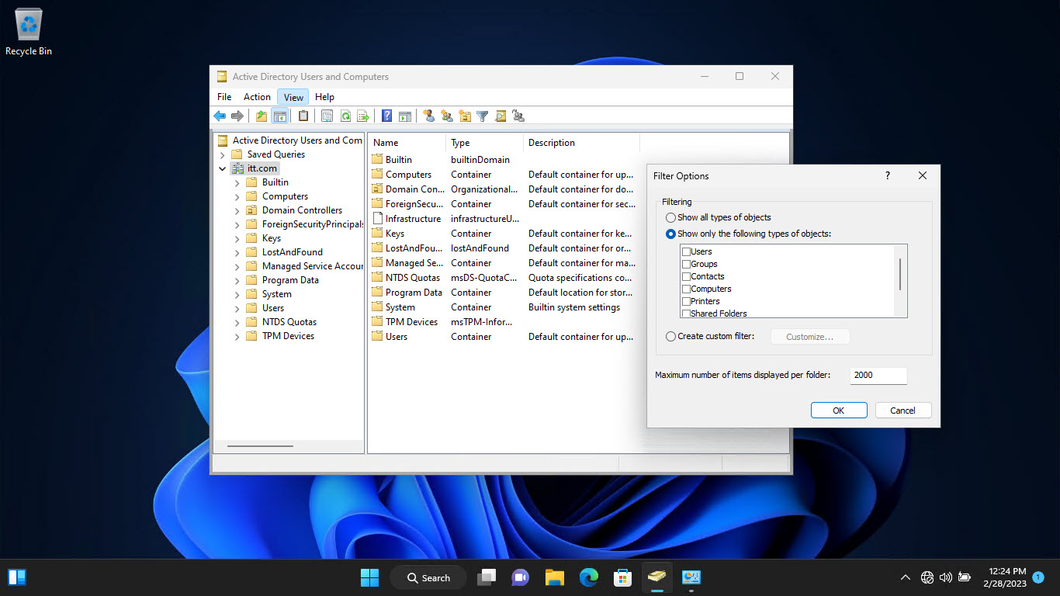Check the Printers filter checkbox

coord(686,300)
